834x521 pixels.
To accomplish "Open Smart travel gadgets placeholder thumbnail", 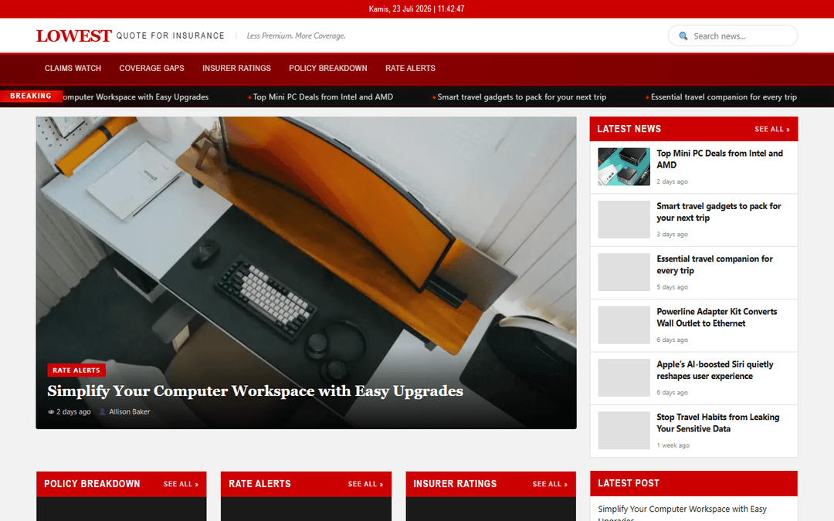I will point(624,219).
